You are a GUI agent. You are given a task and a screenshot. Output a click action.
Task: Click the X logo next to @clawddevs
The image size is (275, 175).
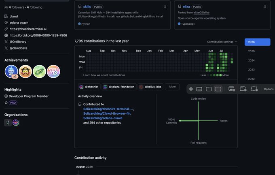(6, 48)
